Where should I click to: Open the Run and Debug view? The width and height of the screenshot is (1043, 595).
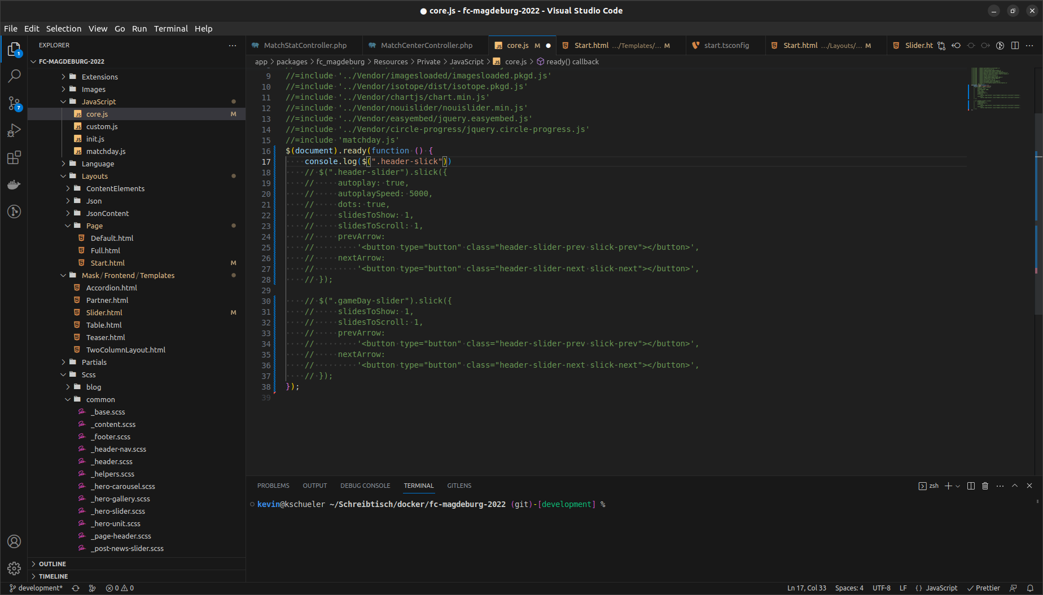point(14,130)
